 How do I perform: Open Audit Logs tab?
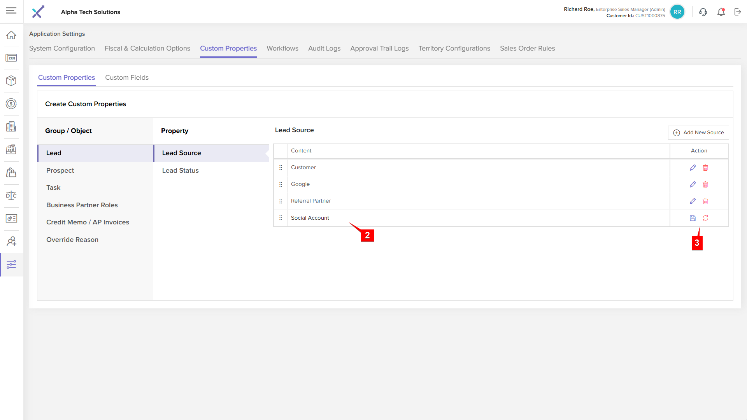click(324, 48)
